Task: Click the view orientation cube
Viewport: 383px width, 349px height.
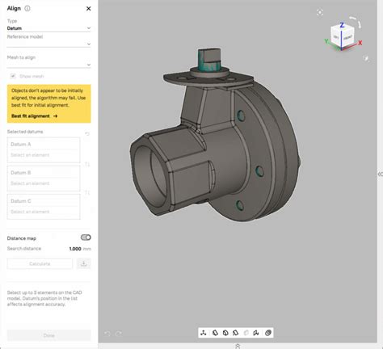Action: point(342,36)
